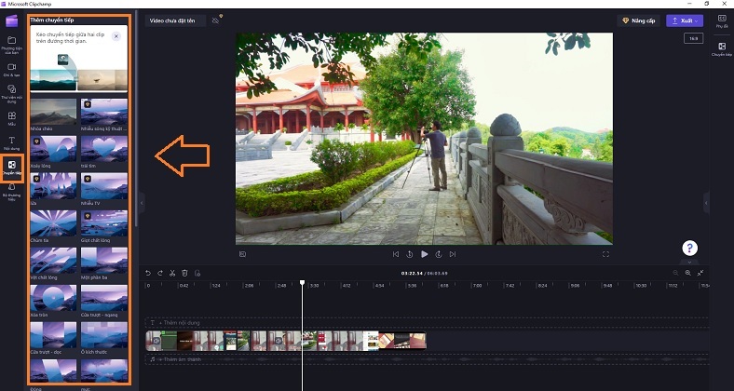Click the timecode display 03:22.54
The height and width of the screenshot is (391, 734).
click(412, 273)
